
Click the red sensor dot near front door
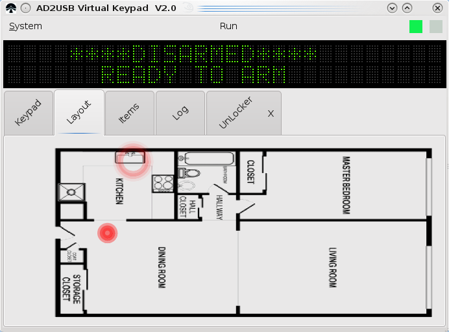(107, 233)
